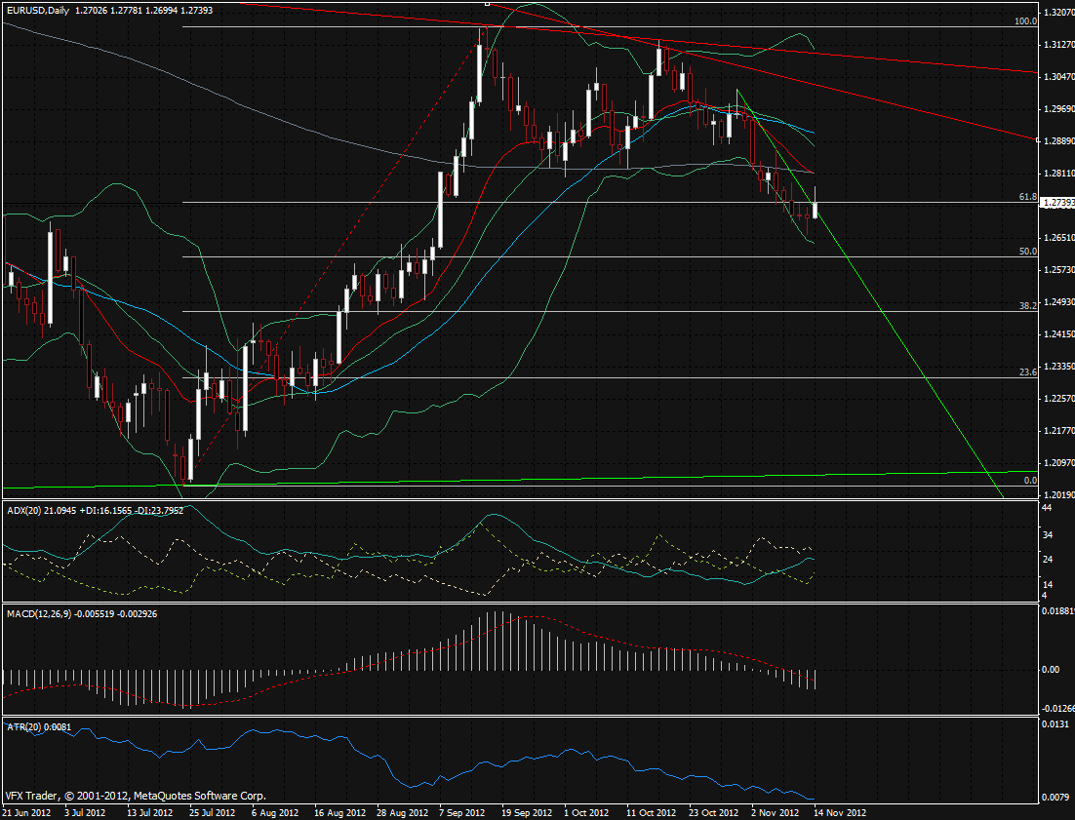1075x820 pixels.
Task: Select the 1.20970 price axis label
Action: point(1056,463)
